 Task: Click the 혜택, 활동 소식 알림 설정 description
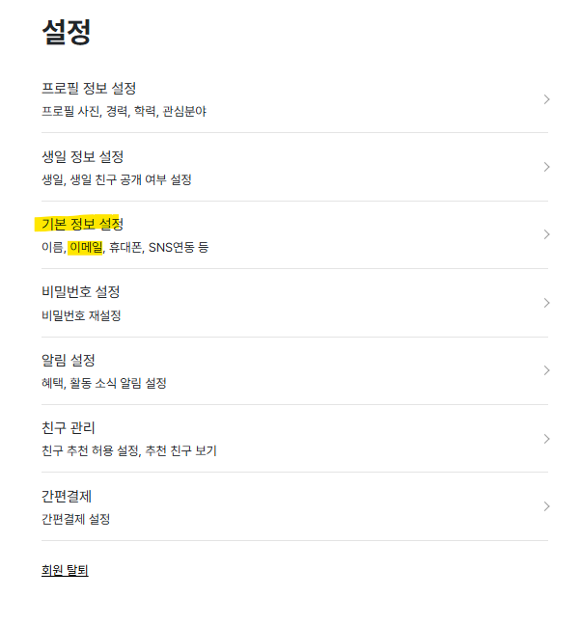tap(104, 383)
